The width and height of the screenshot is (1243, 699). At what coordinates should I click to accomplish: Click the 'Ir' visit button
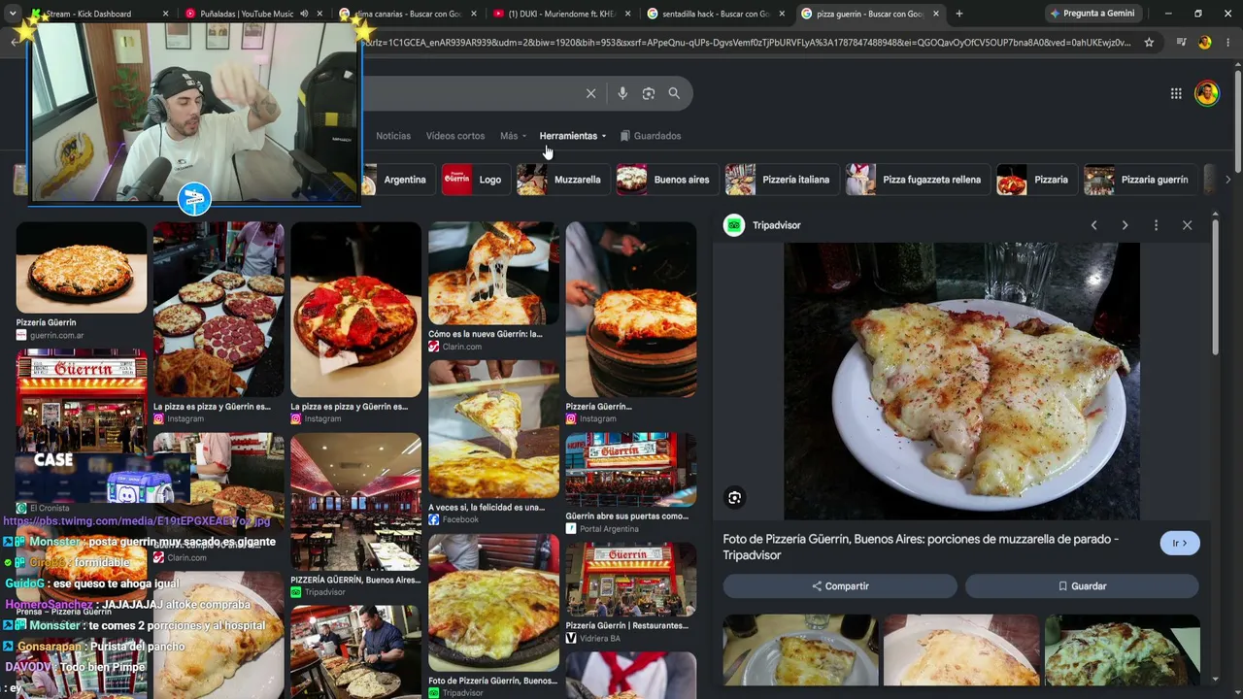[1180, 544]
